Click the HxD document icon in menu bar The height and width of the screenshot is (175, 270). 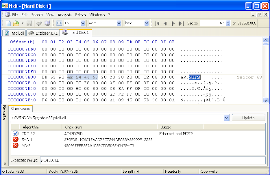point(7,14)
